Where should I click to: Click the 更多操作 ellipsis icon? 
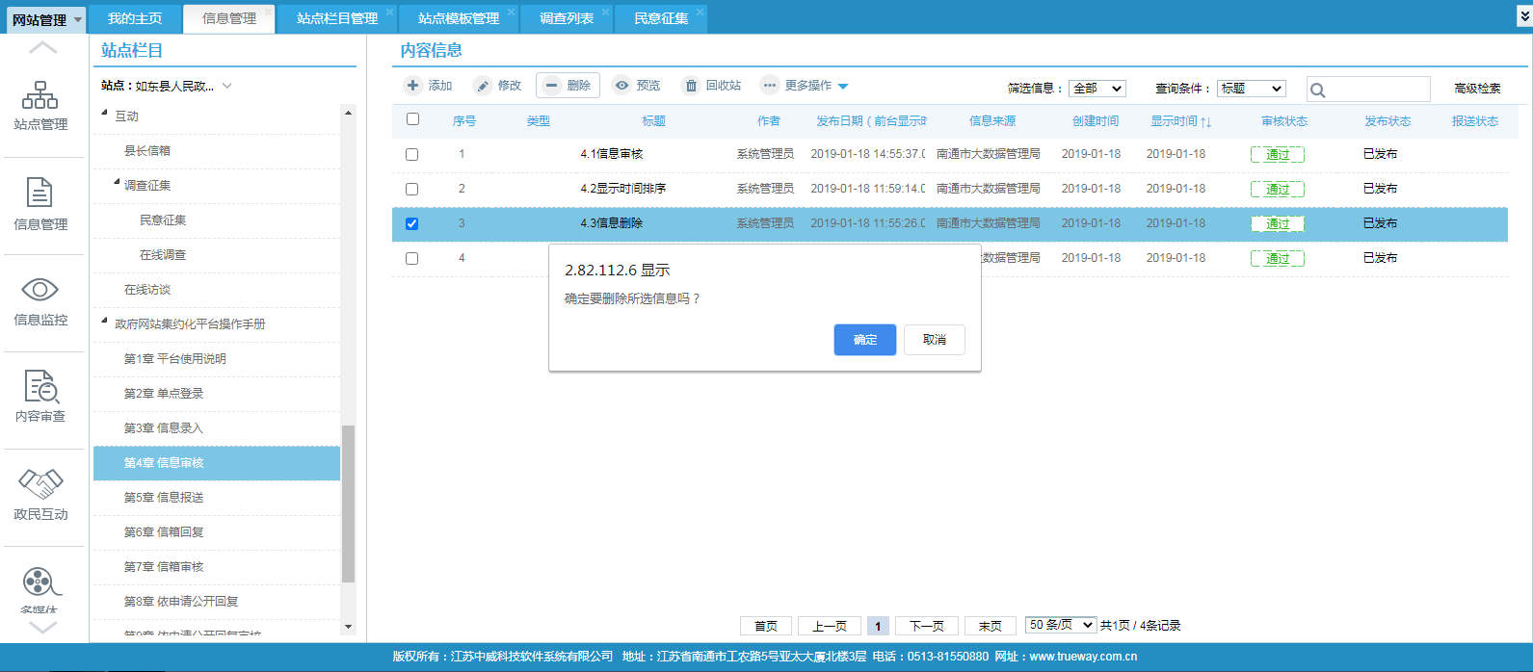point(769,86)
